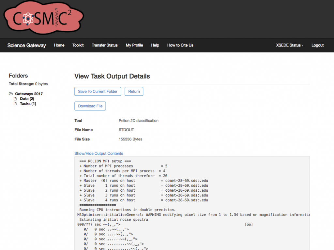Click the Return button
This screenshot has height=250, width=334.
(134, 91)
